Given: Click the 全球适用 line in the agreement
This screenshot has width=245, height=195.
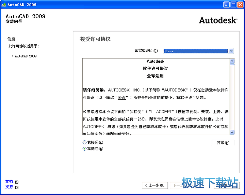Looking at the screenshot, I should tap(155, 76).
